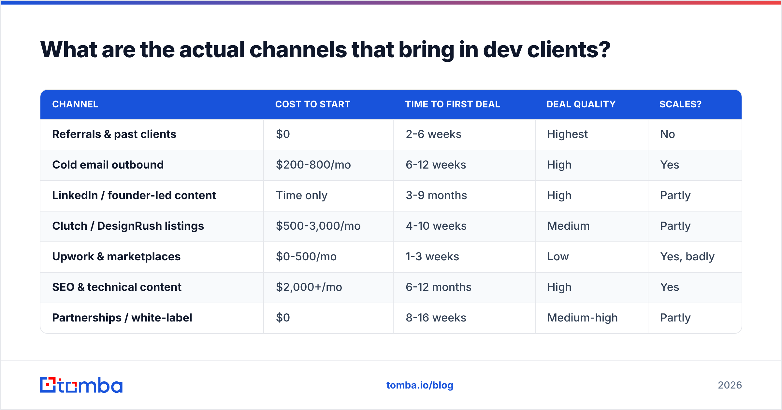782x410 pixels.
Task: Click the TIME TO FIRST DEAL header
Action: 453,104
